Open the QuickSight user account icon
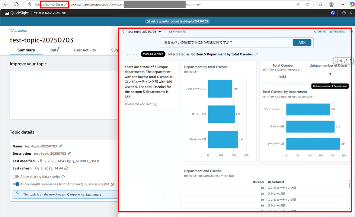The height and width of the screenshot is (217, 355). pos(351,13)
